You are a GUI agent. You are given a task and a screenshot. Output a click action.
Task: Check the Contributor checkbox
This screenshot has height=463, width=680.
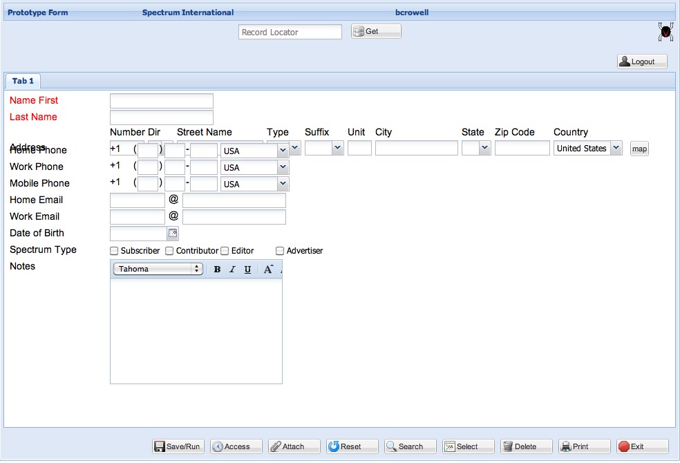click(169, 251)
